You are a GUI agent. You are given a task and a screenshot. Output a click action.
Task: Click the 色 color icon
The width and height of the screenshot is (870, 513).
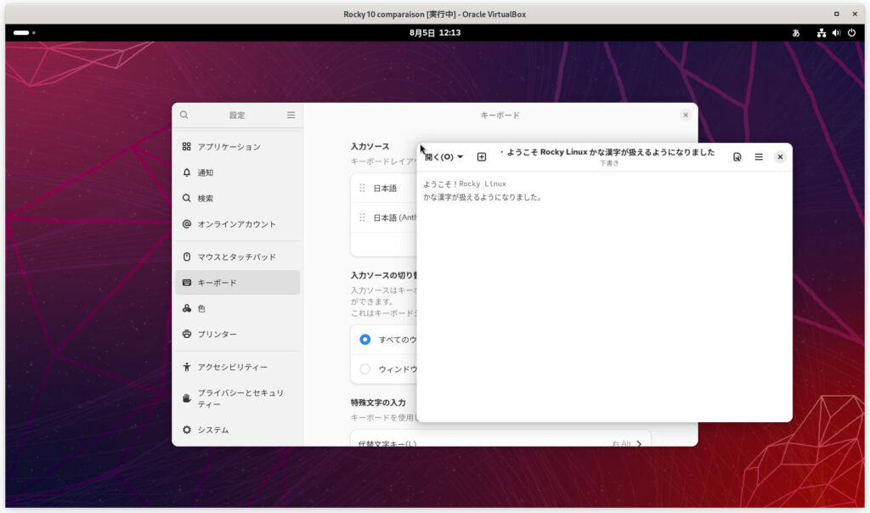click(x=186, y=308)
